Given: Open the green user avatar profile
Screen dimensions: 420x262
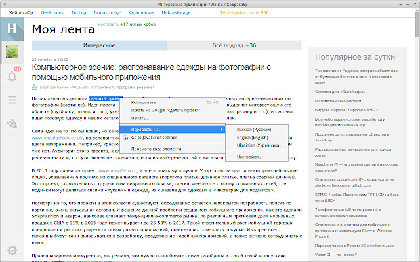Looking at the screenshot, I should [12, 54].
